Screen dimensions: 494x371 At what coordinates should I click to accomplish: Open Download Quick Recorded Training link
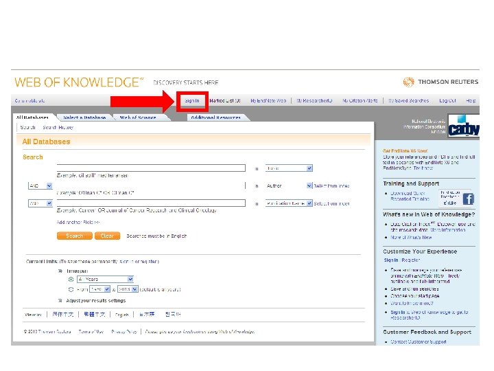coord(410,196)
